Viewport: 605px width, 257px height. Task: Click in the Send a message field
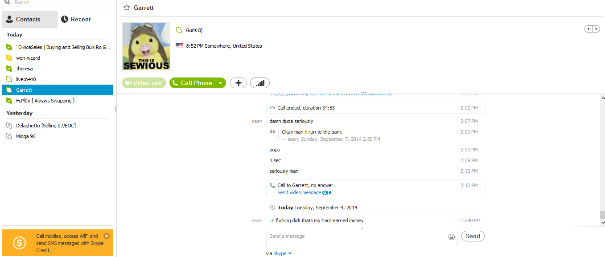tap(357, 238)
